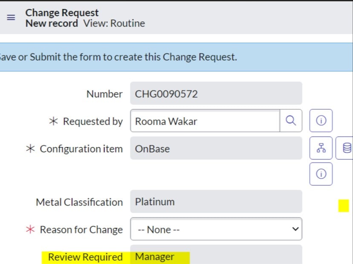This screenshot has height=264, width=353.
Task: Click the Number field showing CHG0090572
Action: [216, 93]
